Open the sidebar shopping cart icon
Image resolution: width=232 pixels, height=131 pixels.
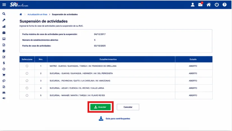[4, 75]
